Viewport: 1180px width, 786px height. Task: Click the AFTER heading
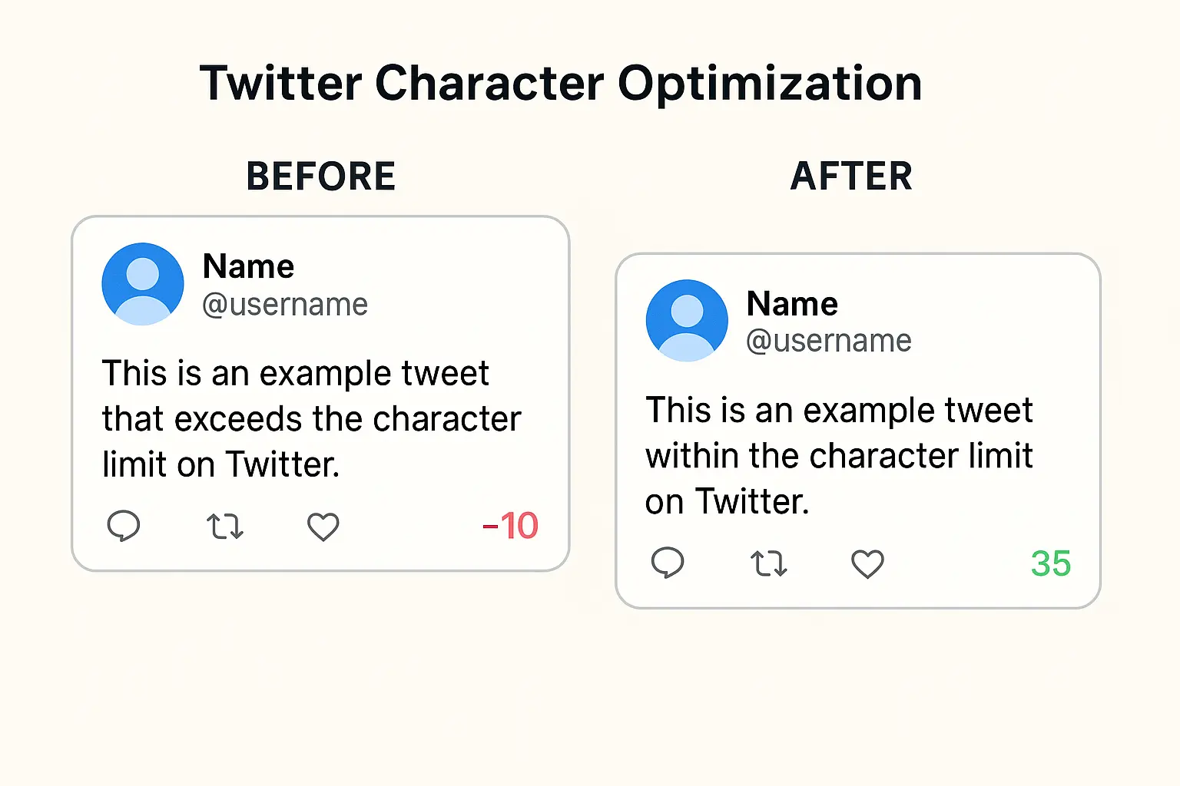[x=851, y=177]
